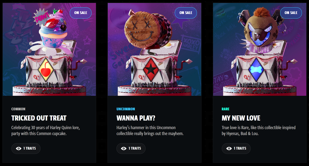Click the On Sale badge on cupcake card
The height and width of the screenshot is (166, 309).
(80, 13)
